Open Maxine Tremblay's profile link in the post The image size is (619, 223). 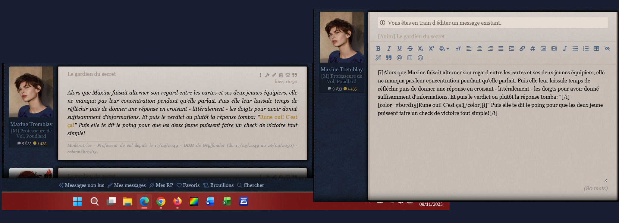pos(31,124)
